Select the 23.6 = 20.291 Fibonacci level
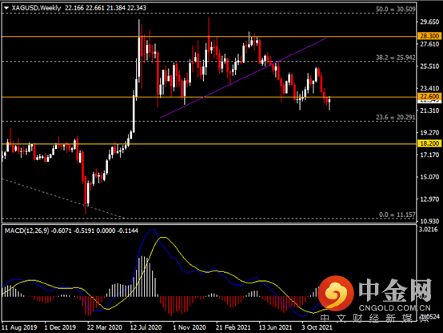This screenshot has width=443, height=333. (395, 117)
